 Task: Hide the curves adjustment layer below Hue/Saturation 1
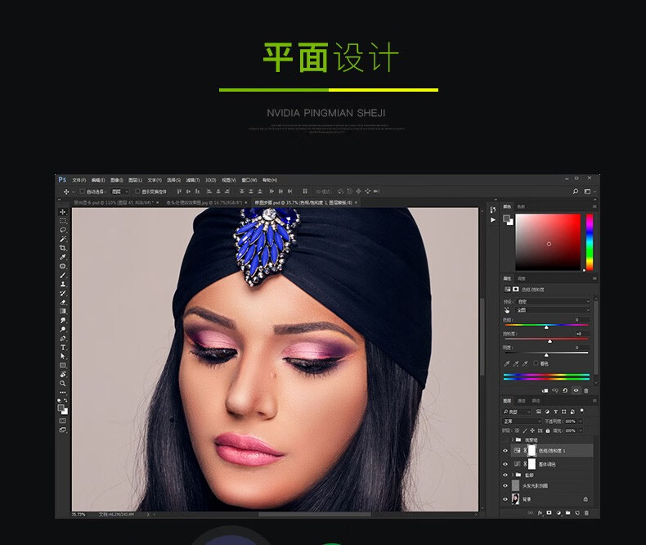coord(505,464)
